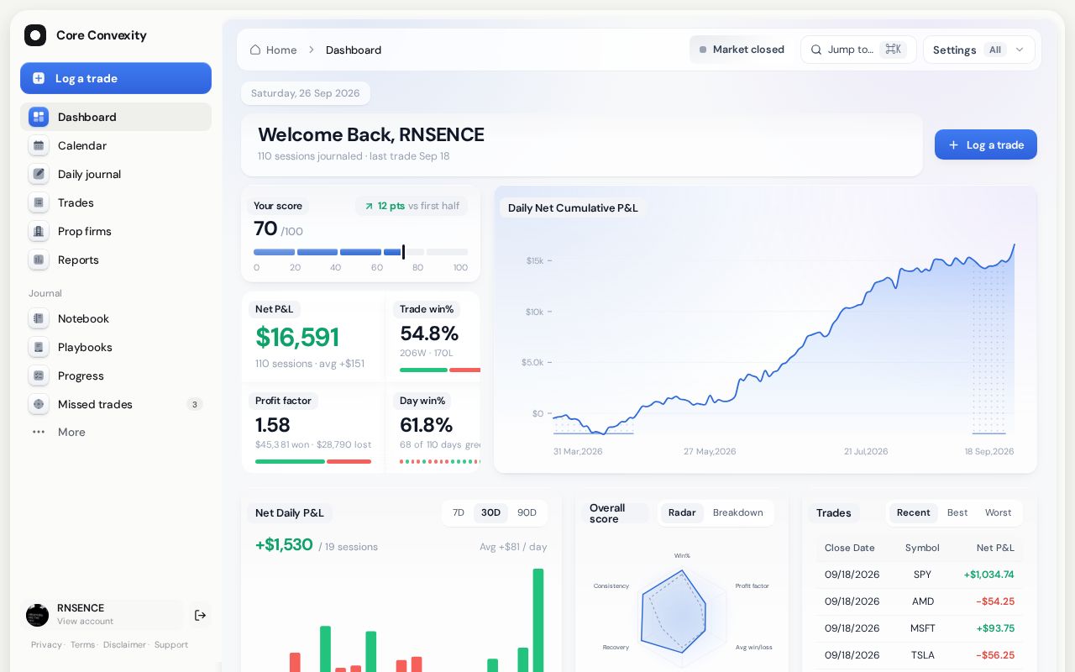The width and height of the screenshot is (1075, 672).
Task: Show Best trades tab
Action: pyautogui.click(x=957, y=512)
